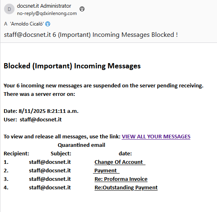The height and width of the screenshot is (212, 217).
Task: Click the recipient name 'Arnoldo Cicalò'
Action: (x=27, y=24)
